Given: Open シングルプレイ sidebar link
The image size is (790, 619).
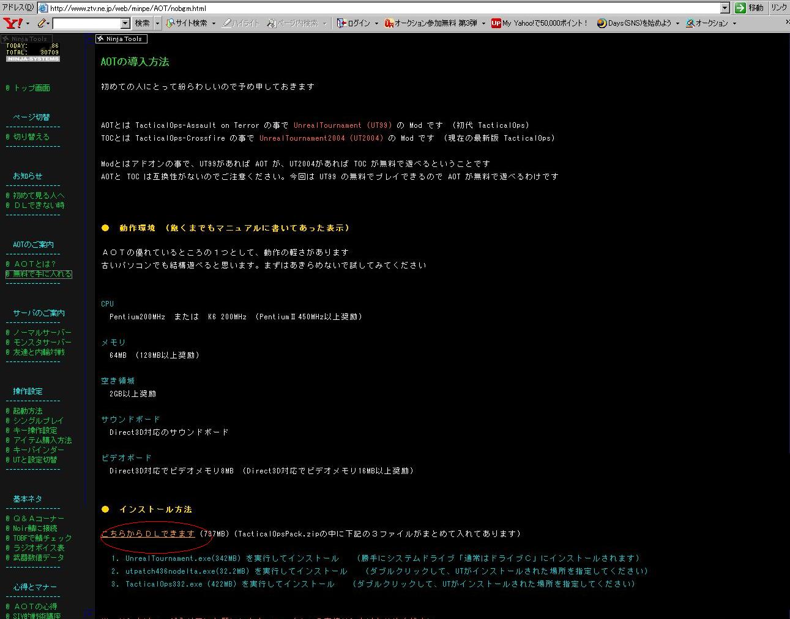Looking at the screenshot, I should pyautogui.click(x=38, y=421).
